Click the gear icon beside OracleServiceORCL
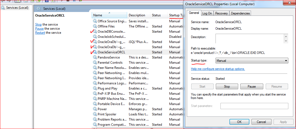Screen dimensions: 296x129 (95, 52)
